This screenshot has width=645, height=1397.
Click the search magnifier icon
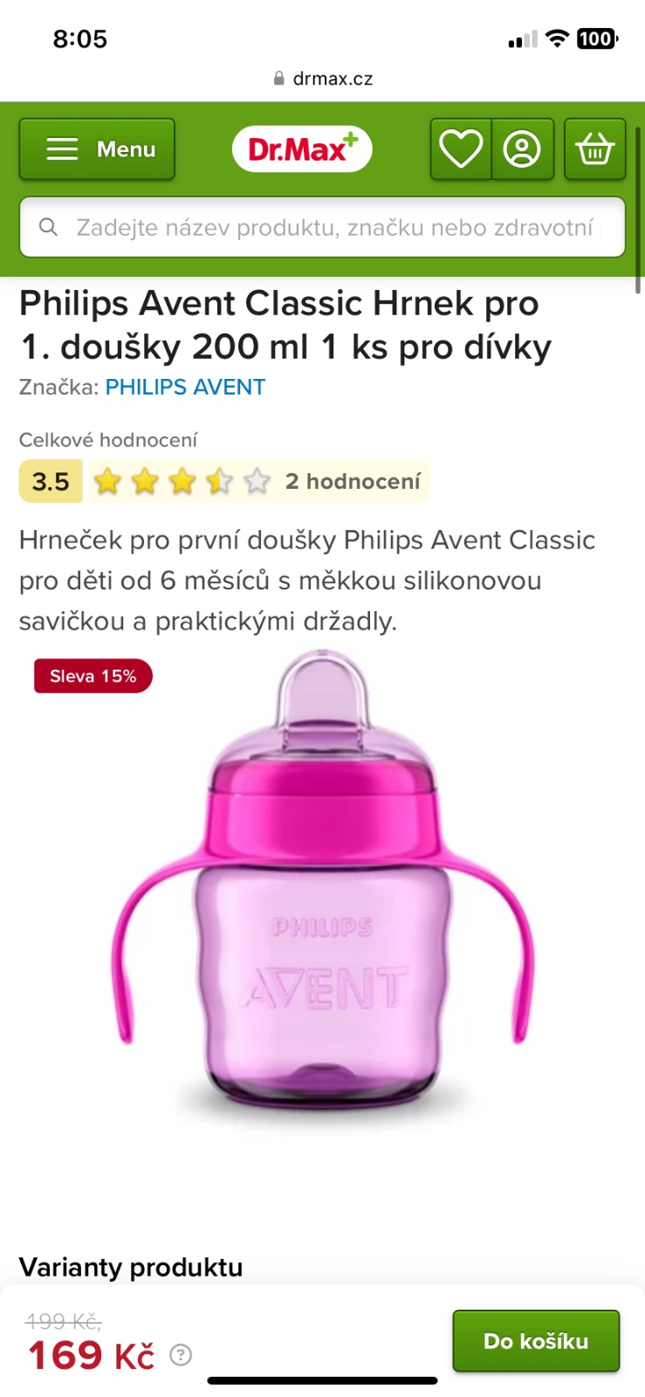tap(49, 227)
